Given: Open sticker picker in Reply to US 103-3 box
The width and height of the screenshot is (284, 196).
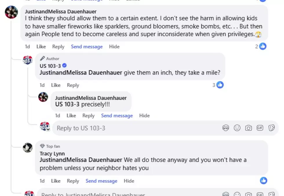Looking at the screenshot, I should click(272, 128).
